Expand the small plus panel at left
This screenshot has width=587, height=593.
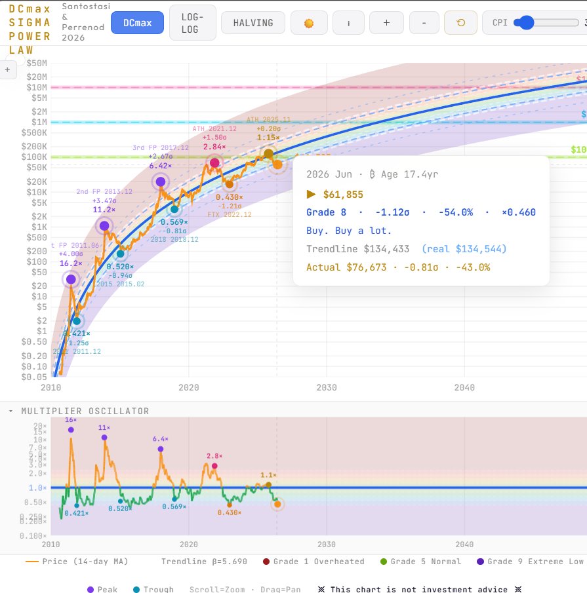click(x=8, y=70)
